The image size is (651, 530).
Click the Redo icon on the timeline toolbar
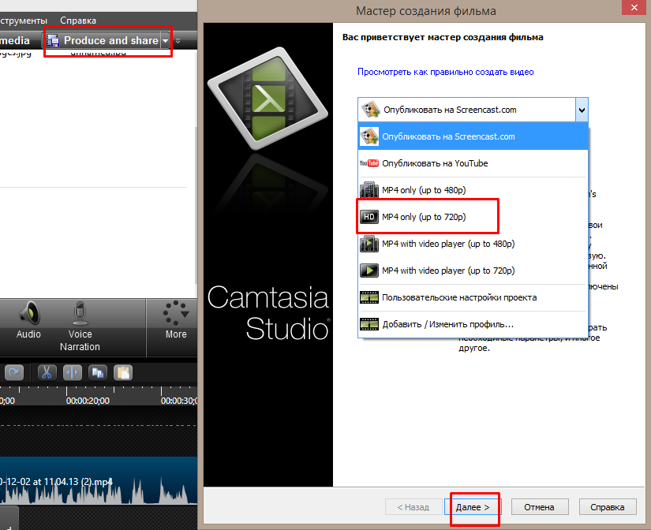click(14, 372)
